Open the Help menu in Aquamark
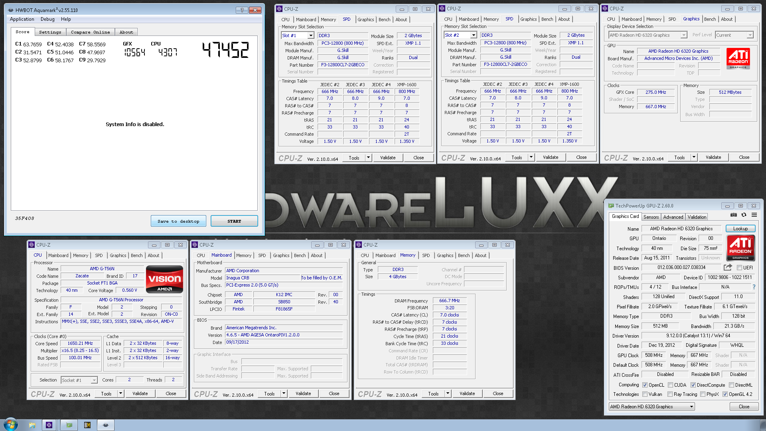 coord(66,19)
